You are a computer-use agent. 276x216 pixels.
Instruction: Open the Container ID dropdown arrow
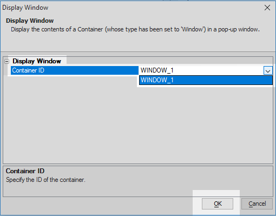pos(268,70)
